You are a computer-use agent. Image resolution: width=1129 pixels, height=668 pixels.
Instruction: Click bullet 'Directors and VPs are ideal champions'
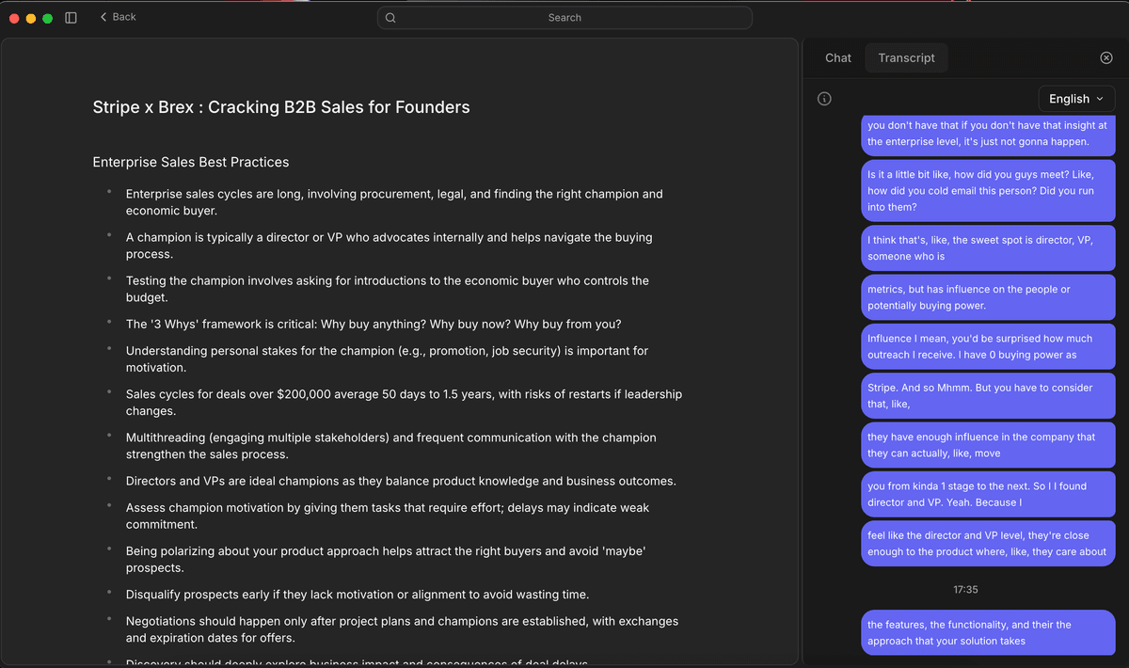[x=401, y=481]
